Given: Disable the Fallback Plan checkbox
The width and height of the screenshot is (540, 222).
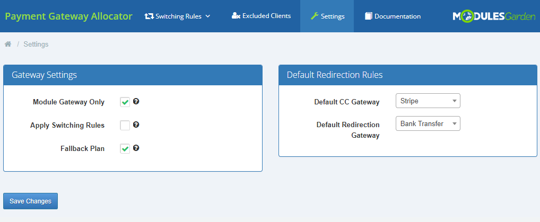Looking at the screenshot, I should [125, 149].
